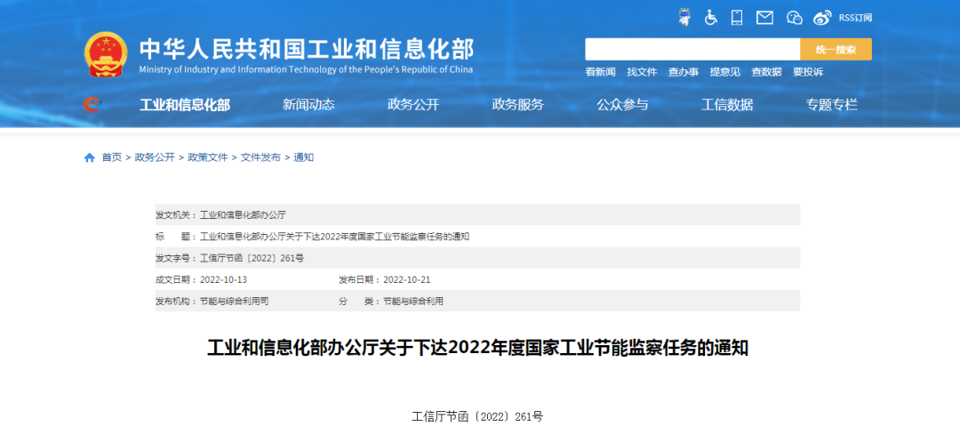Go to 首页 in the breadcrumb
The image size is (960, 427).
coord(111,157)
